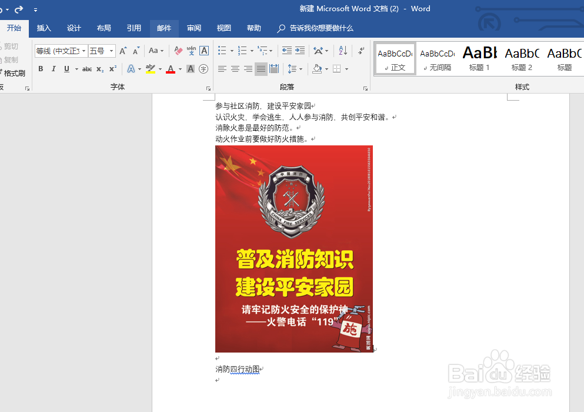
Task: Toggle superscript formatting
Action: (x=113, y=69)
